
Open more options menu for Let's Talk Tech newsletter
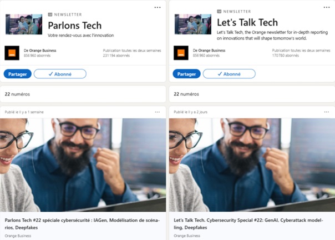click(327, 7)
